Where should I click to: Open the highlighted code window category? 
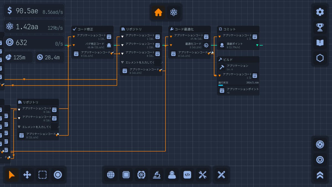[187, 175]
